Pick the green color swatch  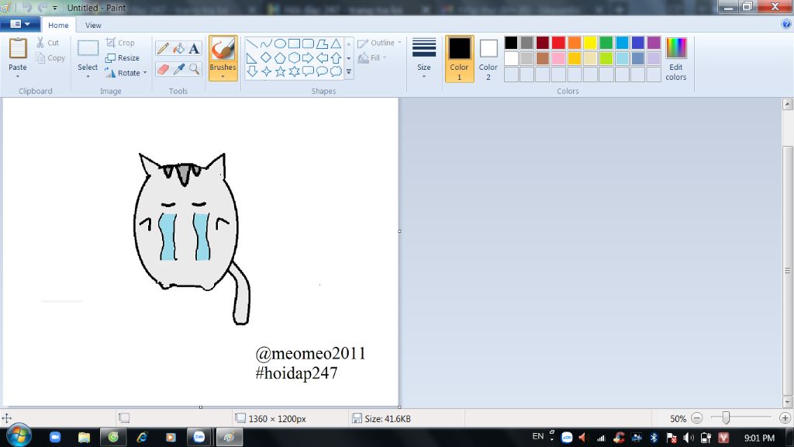click(x=606, y=43)
